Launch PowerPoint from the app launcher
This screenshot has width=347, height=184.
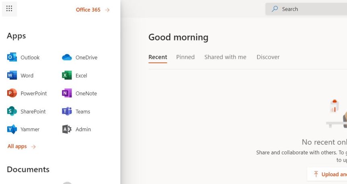[x=12, y=93]
